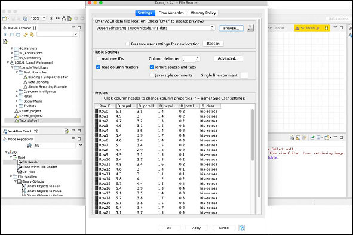Click the auto-layout nodes icon in toolbar

tap(64, 18)
